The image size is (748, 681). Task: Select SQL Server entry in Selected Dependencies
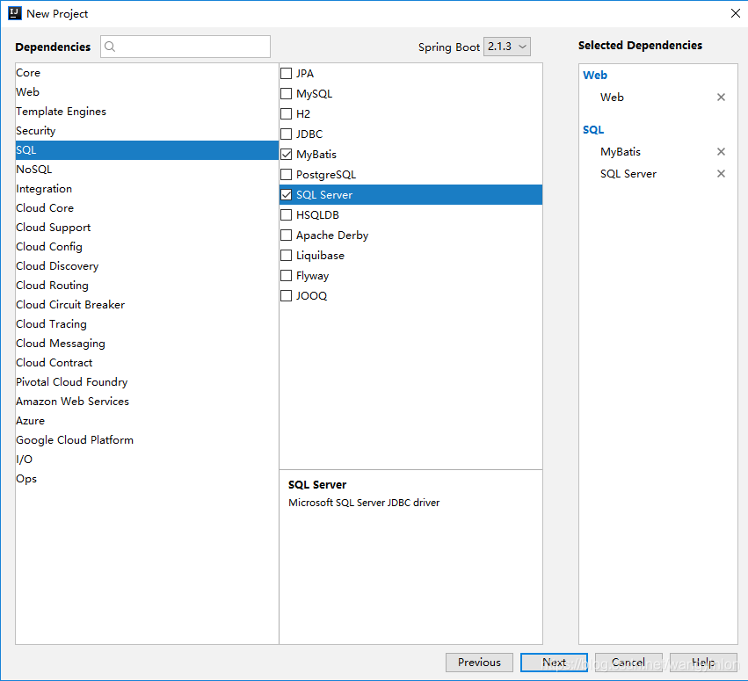tap(628, 174)
